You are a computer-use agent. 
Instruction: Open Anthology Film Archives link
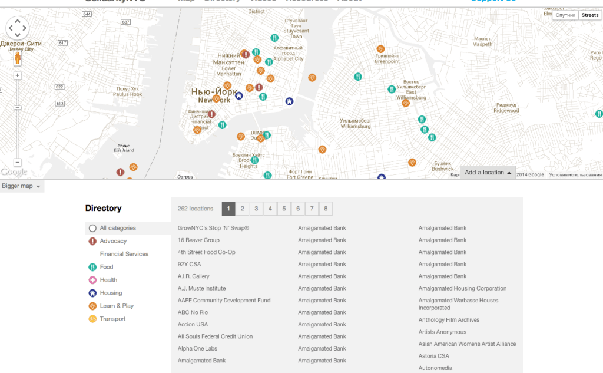(449, 320)
